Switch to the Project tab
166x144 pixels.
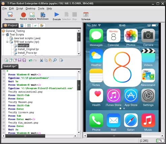click(x=10, y=26)
